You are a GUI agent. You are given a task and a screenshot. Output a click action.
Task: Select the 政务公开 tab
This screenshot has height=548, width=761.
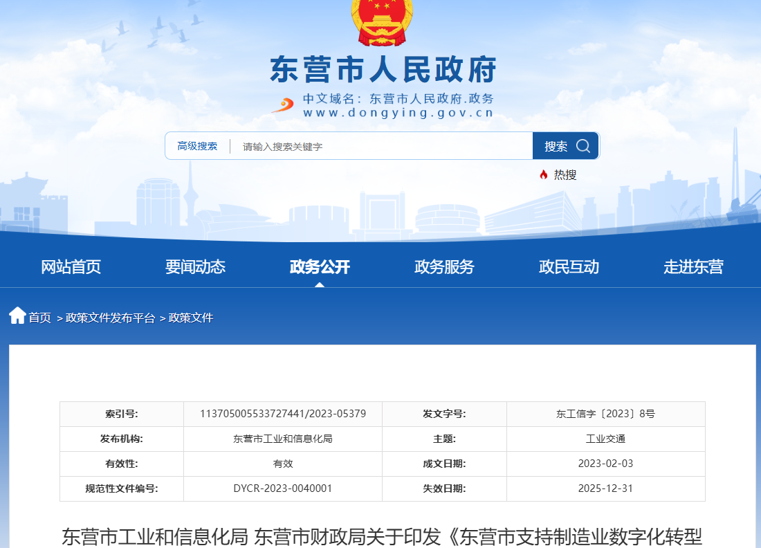320,267
